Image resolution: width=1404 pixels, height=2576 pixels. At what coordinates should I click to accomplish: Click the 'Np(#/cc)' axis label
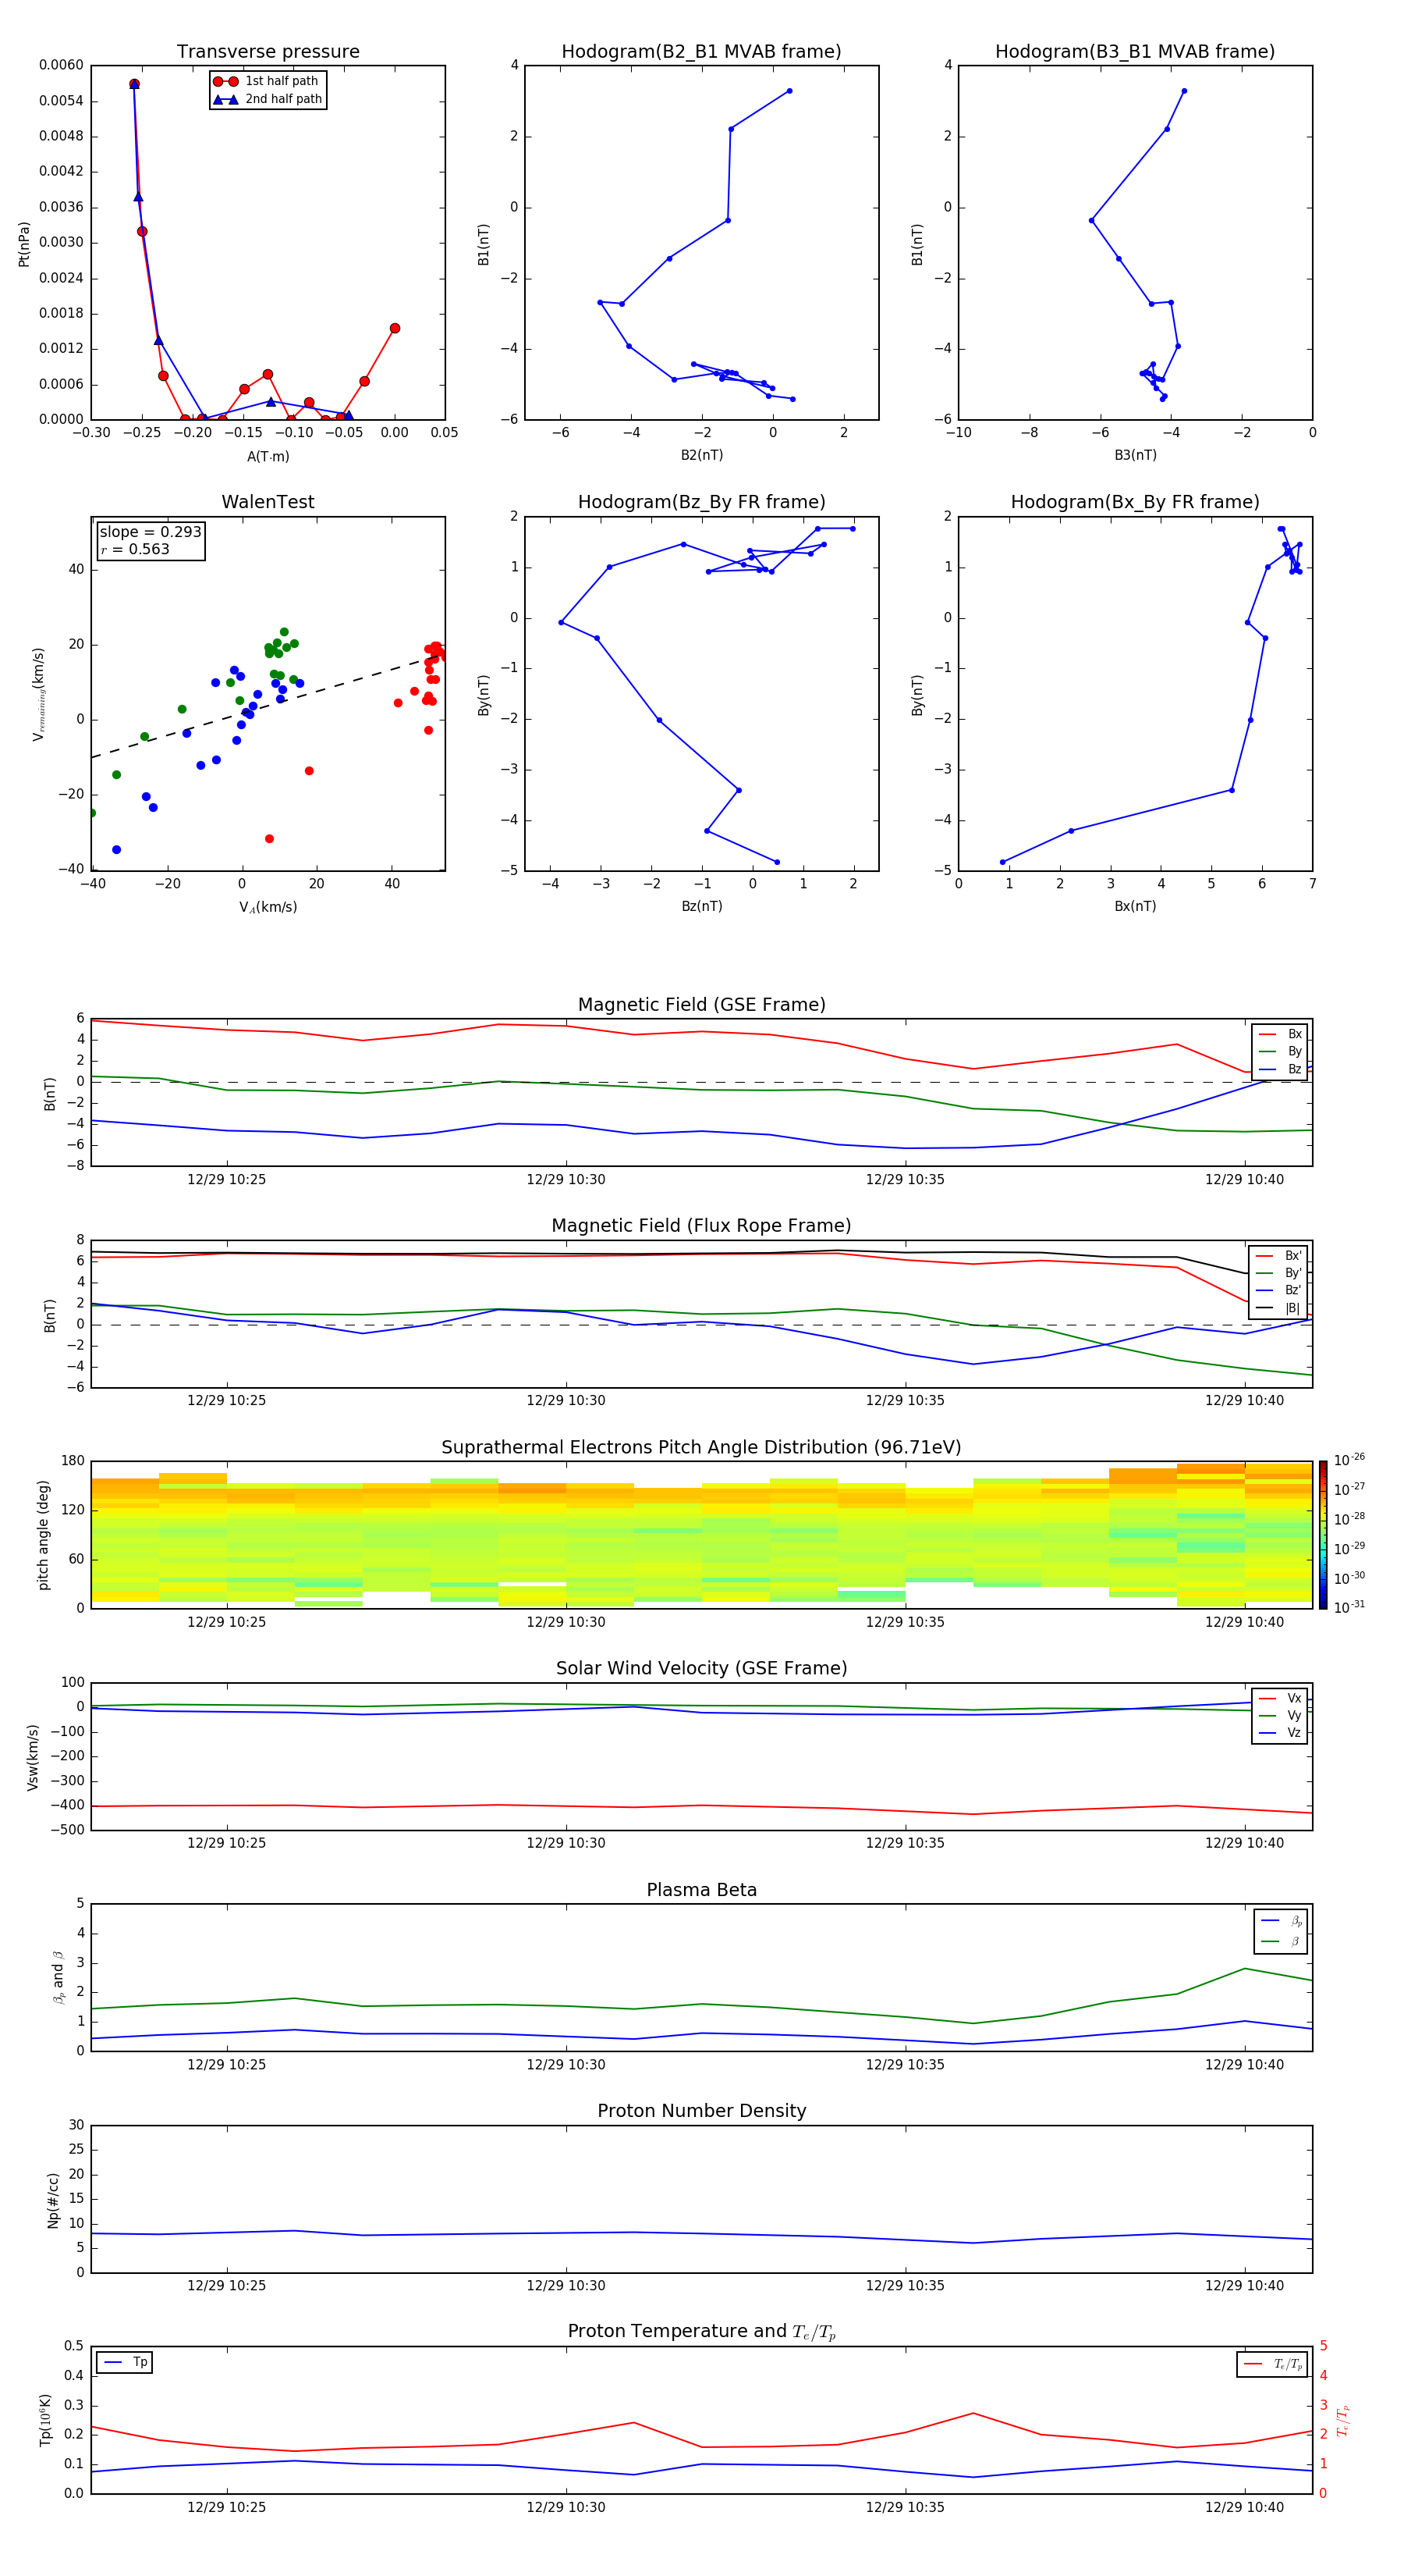(53, 2200)
